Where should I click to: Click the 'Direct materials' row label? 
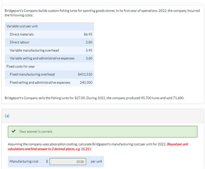coord(22,34)
